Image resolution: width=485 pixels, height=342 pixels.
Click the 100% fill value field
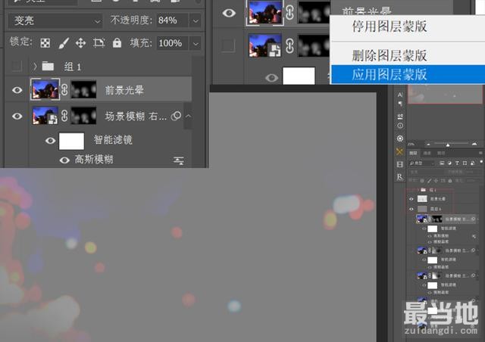point(172,43)
